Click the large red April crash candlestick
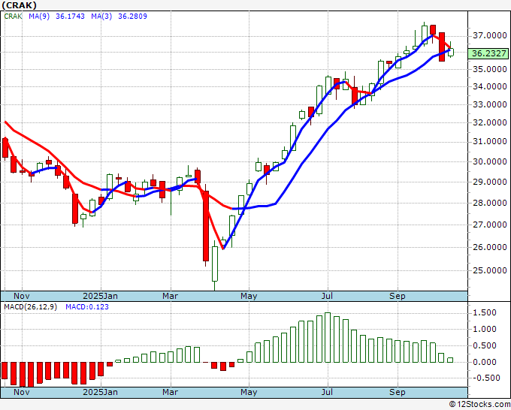The width and height of the screenshot is (511, 410). coord(206,226)
